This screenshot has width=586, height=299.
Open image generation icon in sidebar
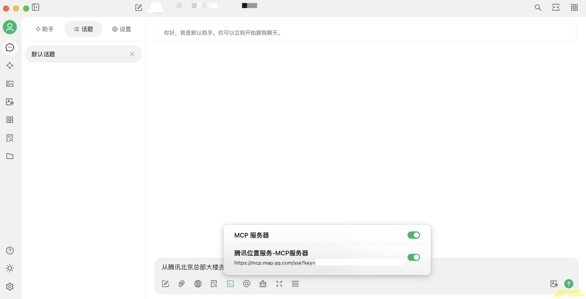[10, 84]
